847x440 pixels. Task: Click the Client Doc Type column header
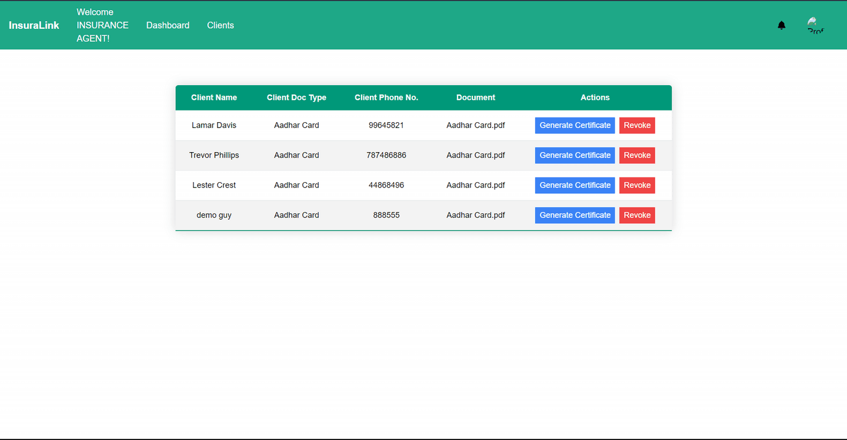[x=296, y=98]
